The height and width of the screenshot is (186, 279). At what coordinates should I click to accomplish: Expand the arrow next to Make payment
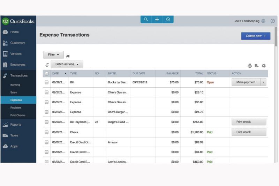263,82
